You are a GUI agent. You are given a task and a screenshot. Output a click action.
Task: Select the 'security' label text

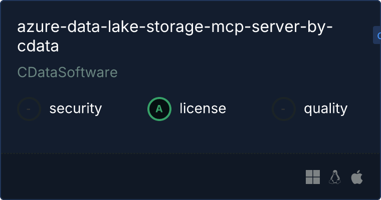(x=76, y=108)
